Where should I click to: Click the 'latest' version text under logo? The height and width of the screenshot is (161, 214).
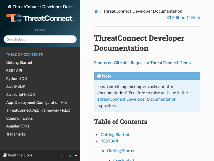(x=40, y=30)
